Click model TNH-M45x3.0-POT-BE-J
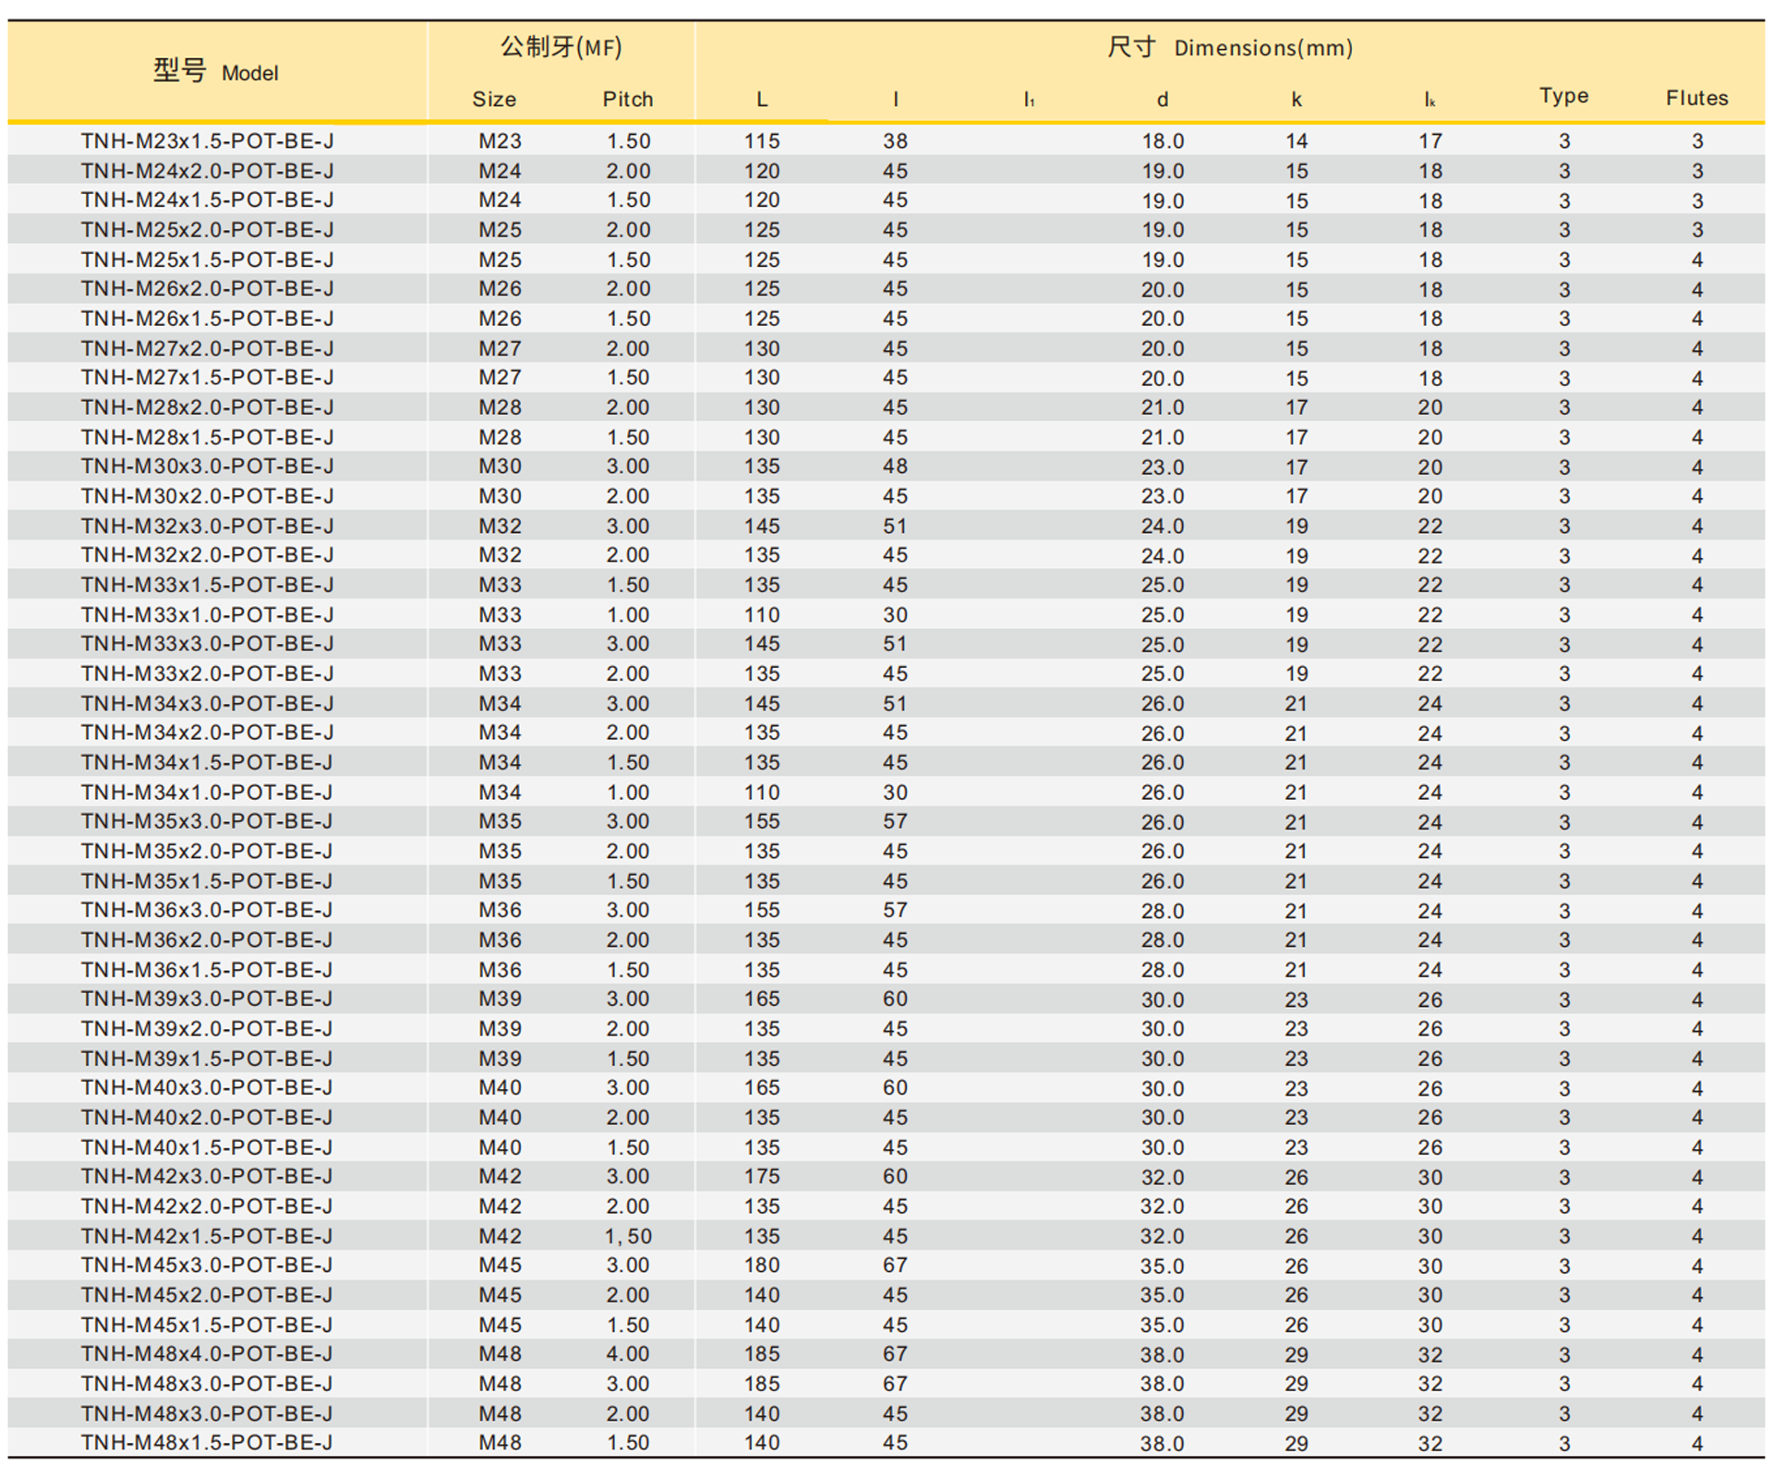This screenshot has height=1466, width=1773. 207,1265
